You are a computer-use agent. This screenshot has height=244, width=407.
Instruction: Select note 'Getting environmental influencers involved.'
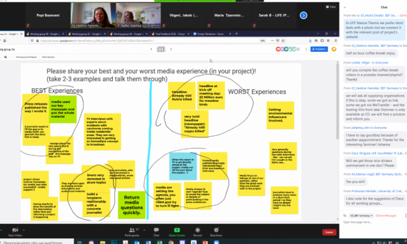point(280,115)
